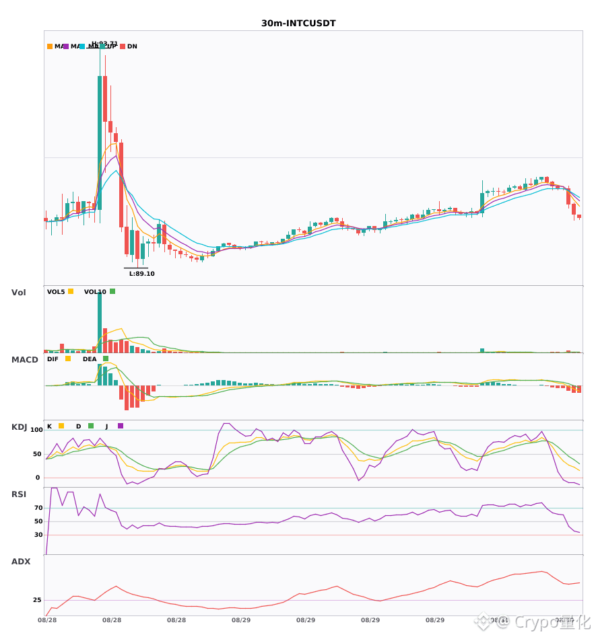Click the VOL5 legend text
The height and width of the screenshot is (639, 596).
(x=56, y=292)
